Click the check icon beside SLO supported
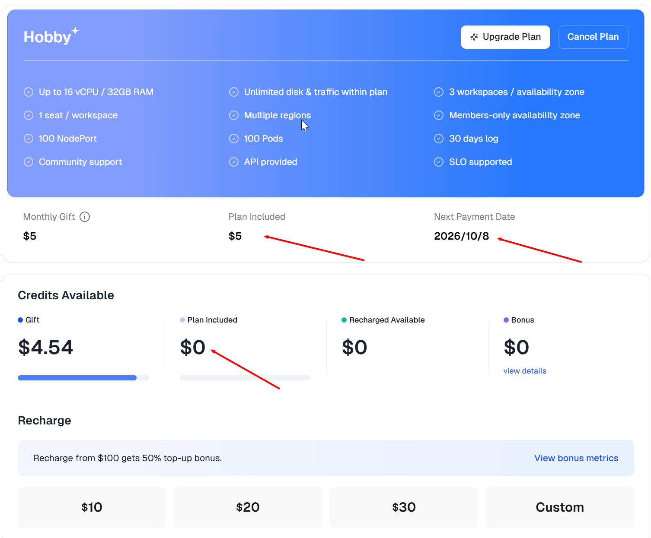651x538 pixels. 439,162
